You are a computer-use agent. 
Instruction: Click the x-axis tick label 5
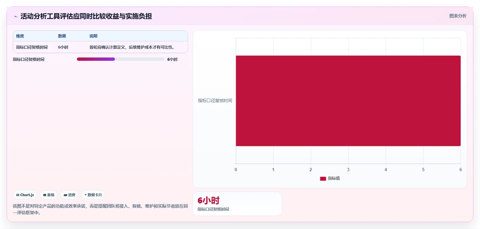pos(423,170)
